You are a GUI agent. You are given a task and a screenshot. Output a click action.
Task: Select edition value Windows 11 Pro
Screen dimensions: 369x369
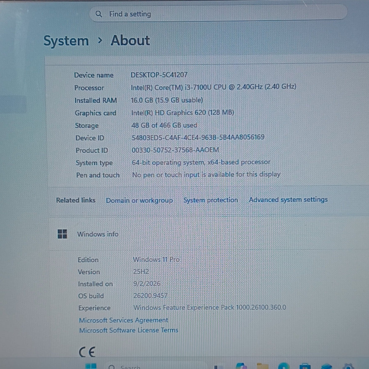(156, 260)
